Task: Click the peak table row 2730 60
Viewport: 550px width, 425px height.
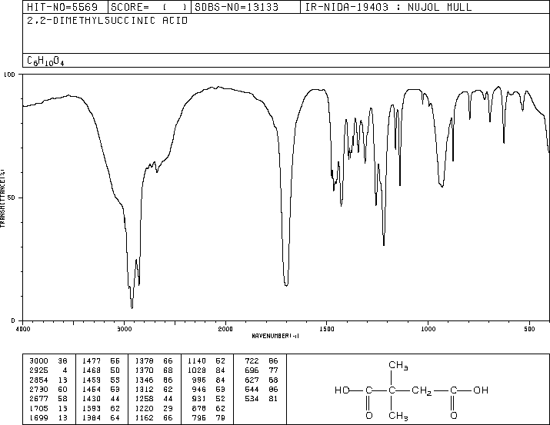Action: point(48,389)
